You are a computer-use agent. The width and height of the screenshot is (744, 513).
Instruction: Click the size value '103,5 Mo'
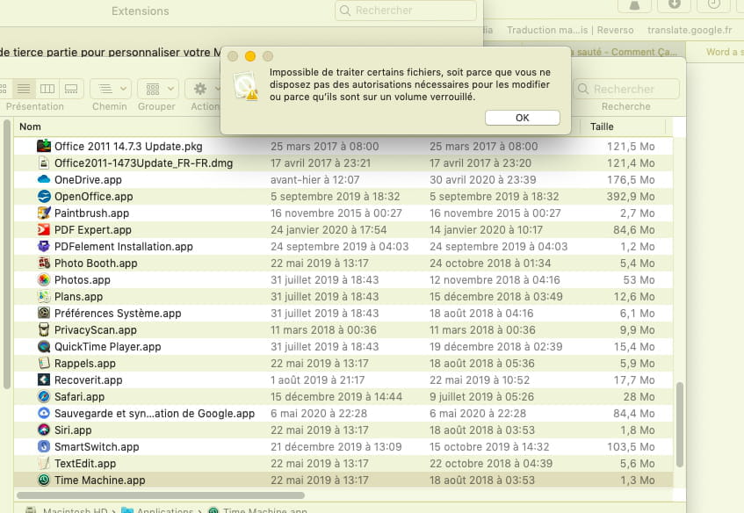631,447
